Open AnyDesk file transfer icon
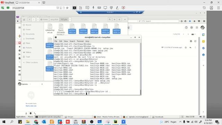The height and width of the screenshot is (125, 222). click(80, 8)
